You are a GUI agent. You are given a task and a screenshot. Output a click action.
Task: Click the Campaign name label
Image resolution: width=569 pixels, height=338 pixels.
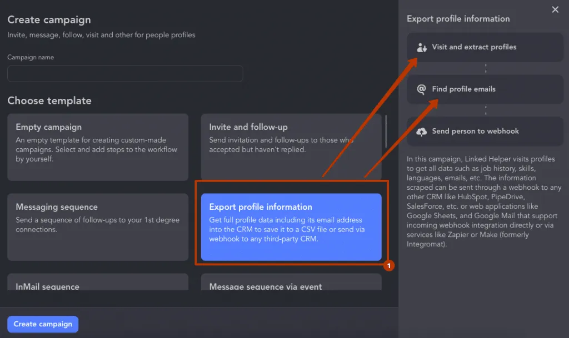click(x=31, y=57)
